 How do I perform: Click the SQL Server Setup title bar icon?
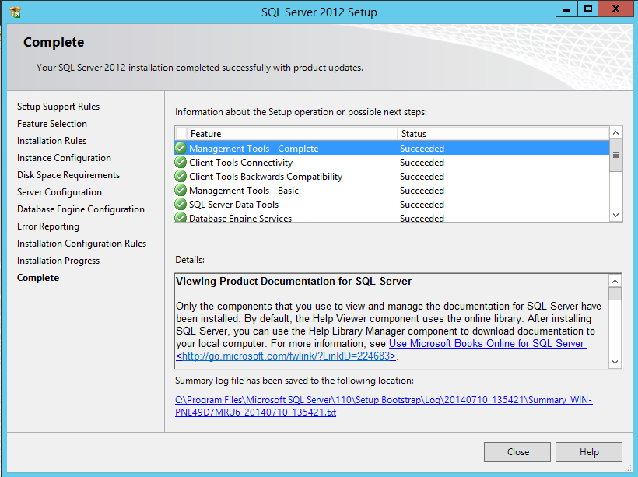point(16,12)
